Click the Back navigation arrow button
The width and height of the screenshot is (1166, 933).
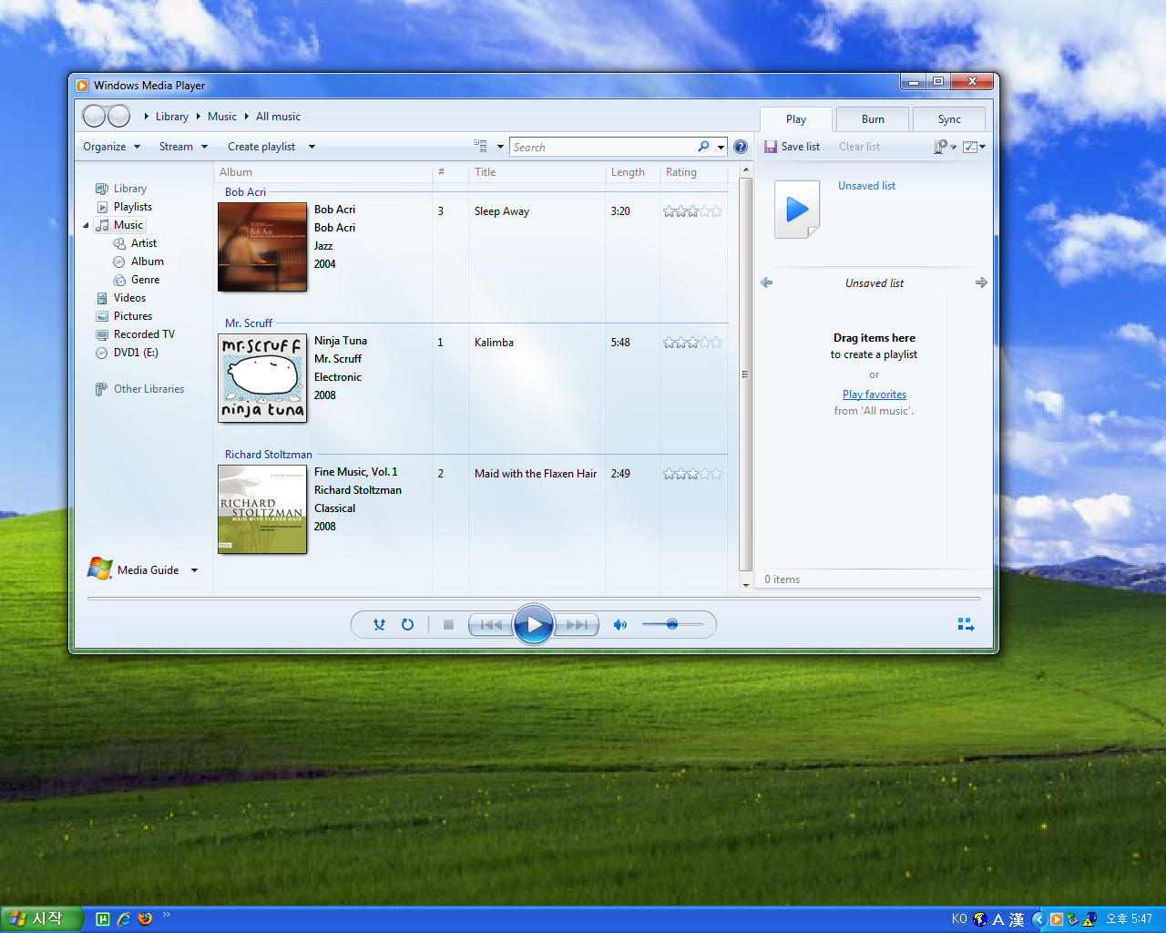(94, 116)
